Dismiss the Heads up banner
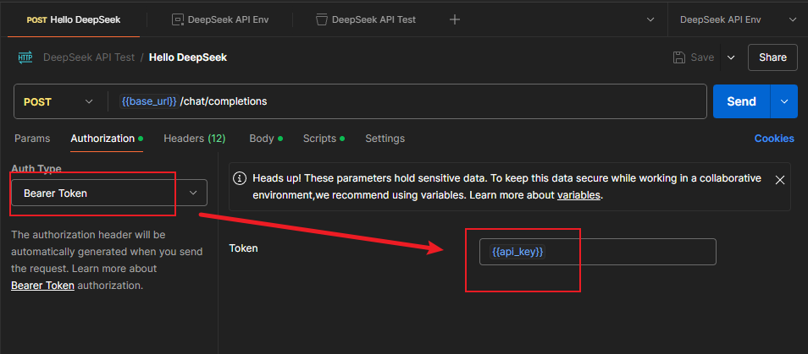This screenshot has width=808, height=354. tap(780, 179)
